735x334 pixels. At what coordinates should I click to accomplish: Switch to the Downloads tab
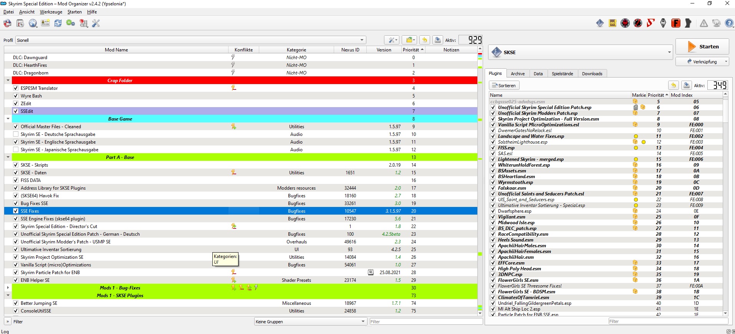(592, 74)
